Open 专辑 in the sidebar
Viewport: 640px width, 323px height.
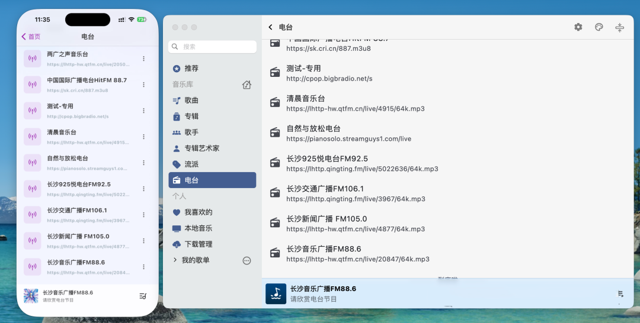(212, 116)
